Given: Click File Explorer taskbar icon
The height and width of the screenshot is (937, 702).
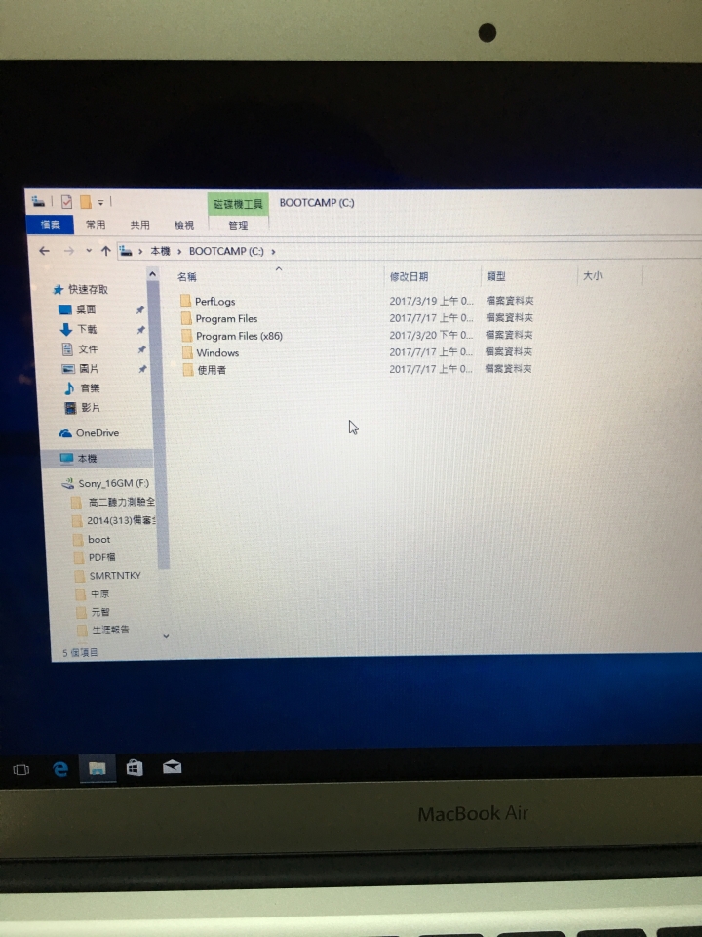Looking at the screenshot, I should [97, 768].
